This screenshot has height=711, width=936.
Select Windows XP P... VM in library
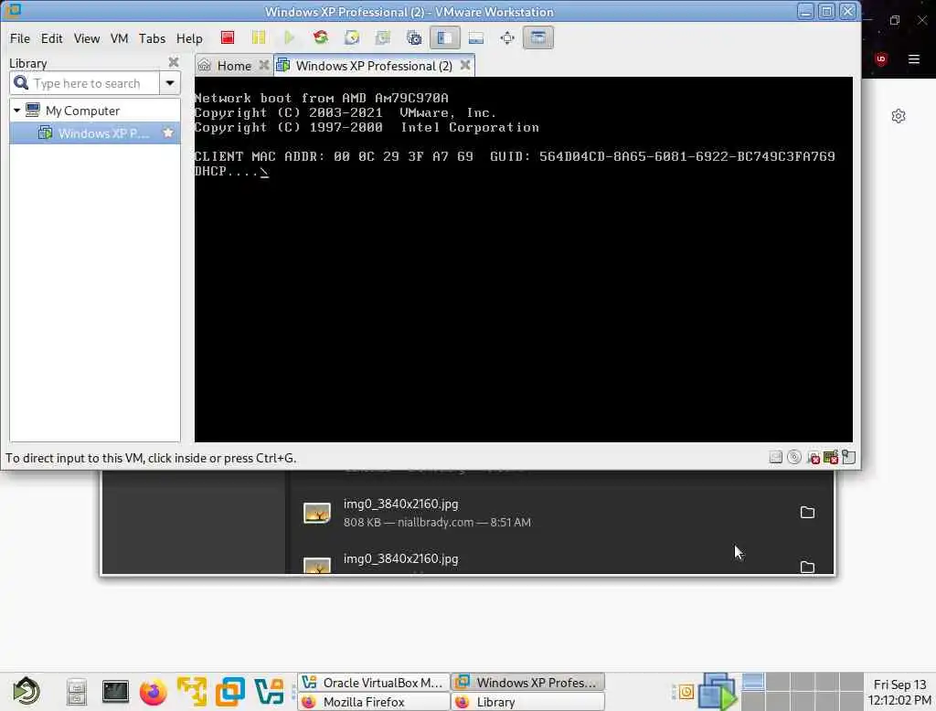click(x=95, y=133)
